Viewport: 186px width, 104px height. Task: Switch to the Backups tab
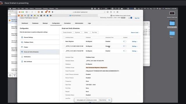click(x=45, y=23)
